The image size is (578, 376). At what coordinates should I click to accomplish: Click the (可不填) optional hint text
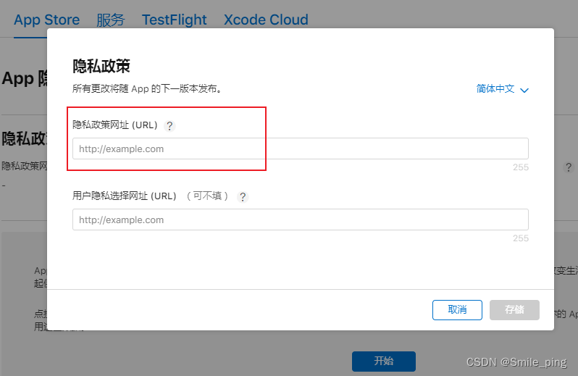(206, 196)
